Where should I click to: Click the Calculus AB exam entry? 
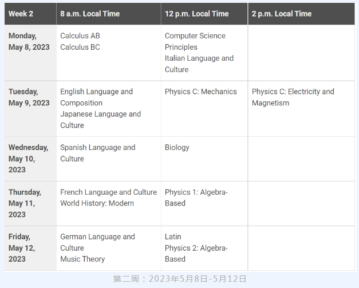tap(80, 35)
